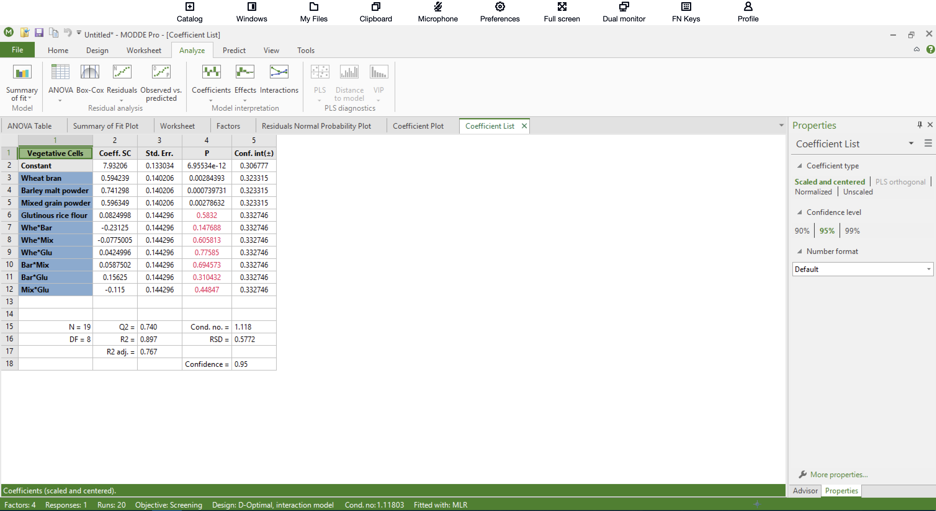Collapse the Coefficient type section
The width and height of the screenshot is (936, 511).
pyautogui.click(x=799, y=166)
